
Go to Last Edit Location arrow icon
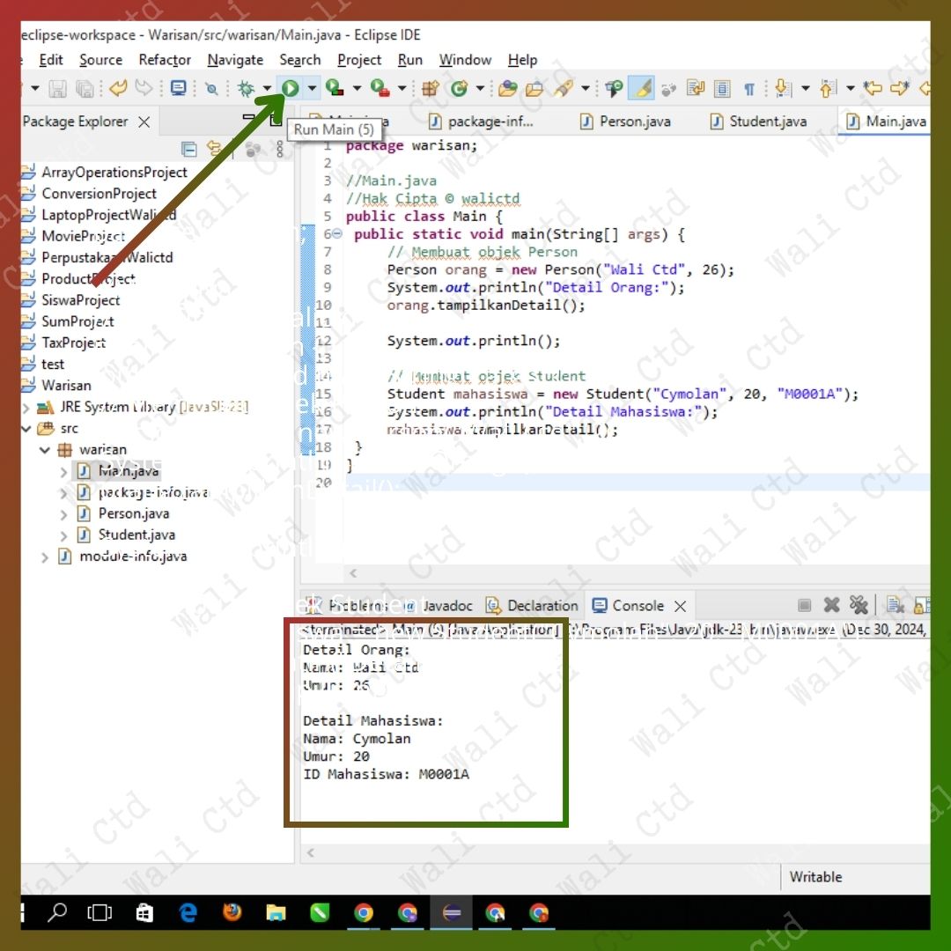[873, 89]
